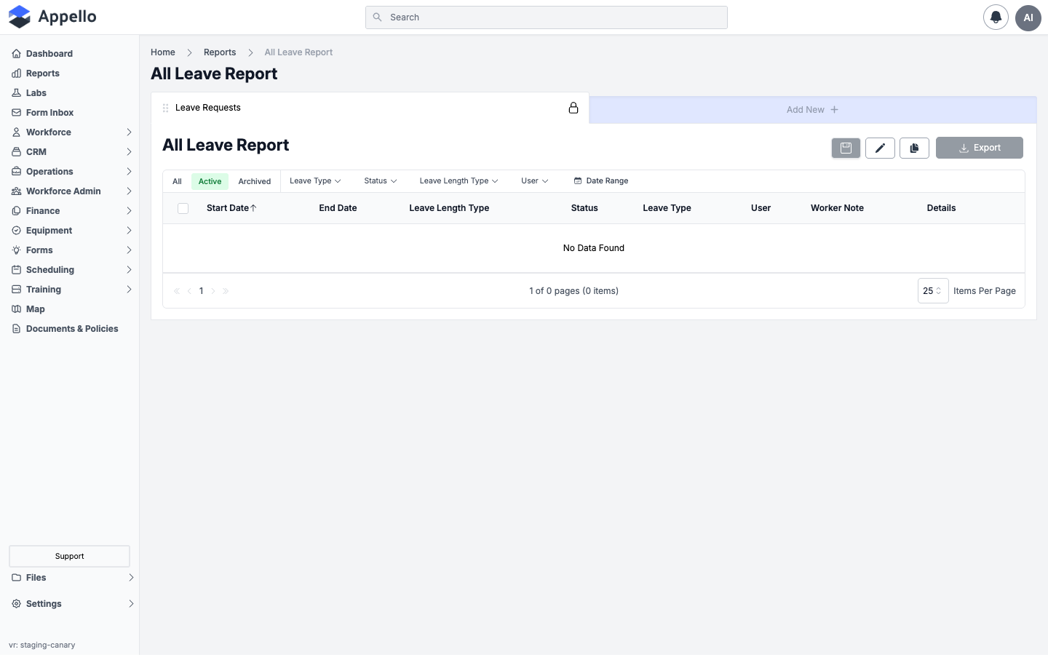Switch to the Archived filter
1048x668 pixels.
coord(254,181)
